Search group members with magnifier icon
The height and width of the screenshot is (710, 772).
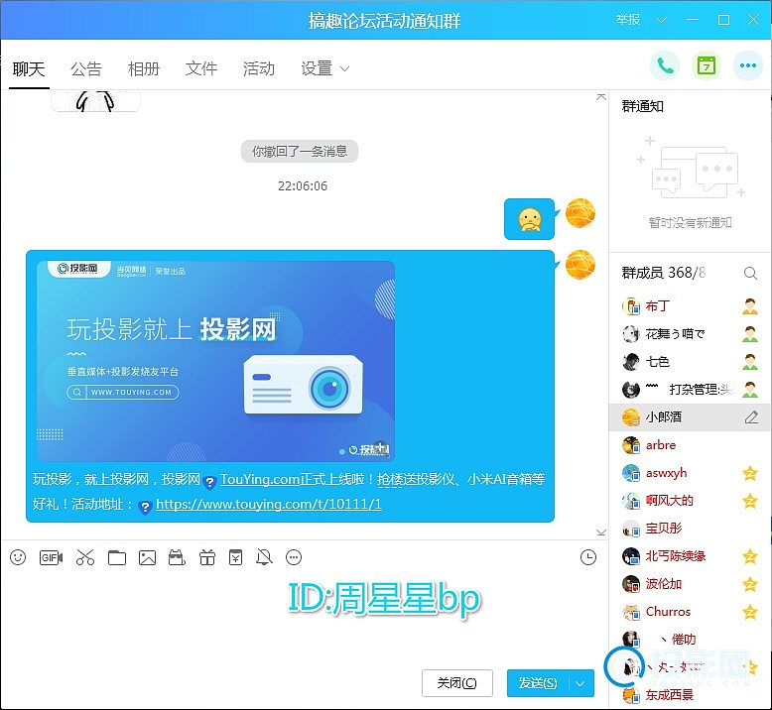coord(750,273)
